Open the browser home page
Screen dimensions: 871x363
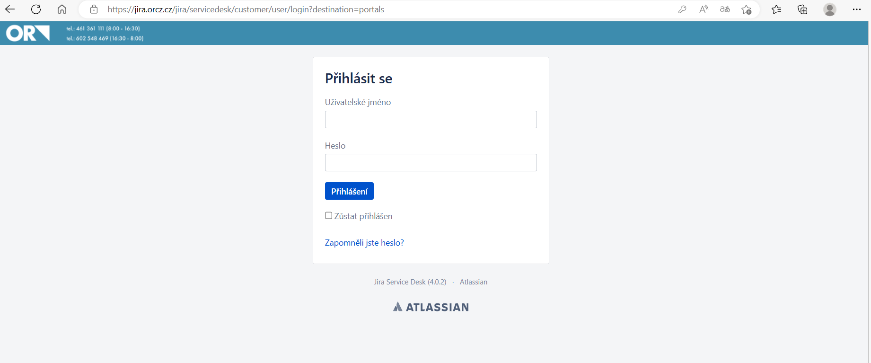(x=62, y=9)
